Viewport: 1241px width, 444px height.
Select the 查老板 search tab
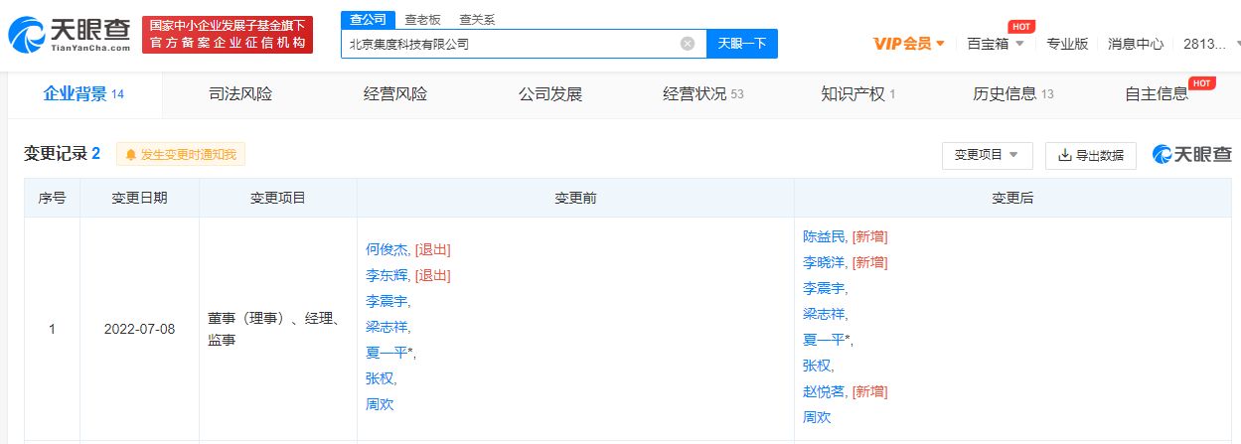[x=422, y=20]
